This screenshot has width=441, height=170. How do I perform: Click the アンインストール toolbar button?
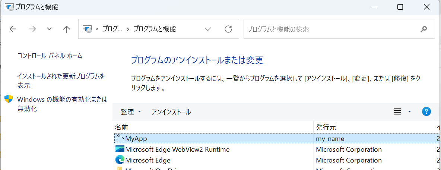pos(171,112)
